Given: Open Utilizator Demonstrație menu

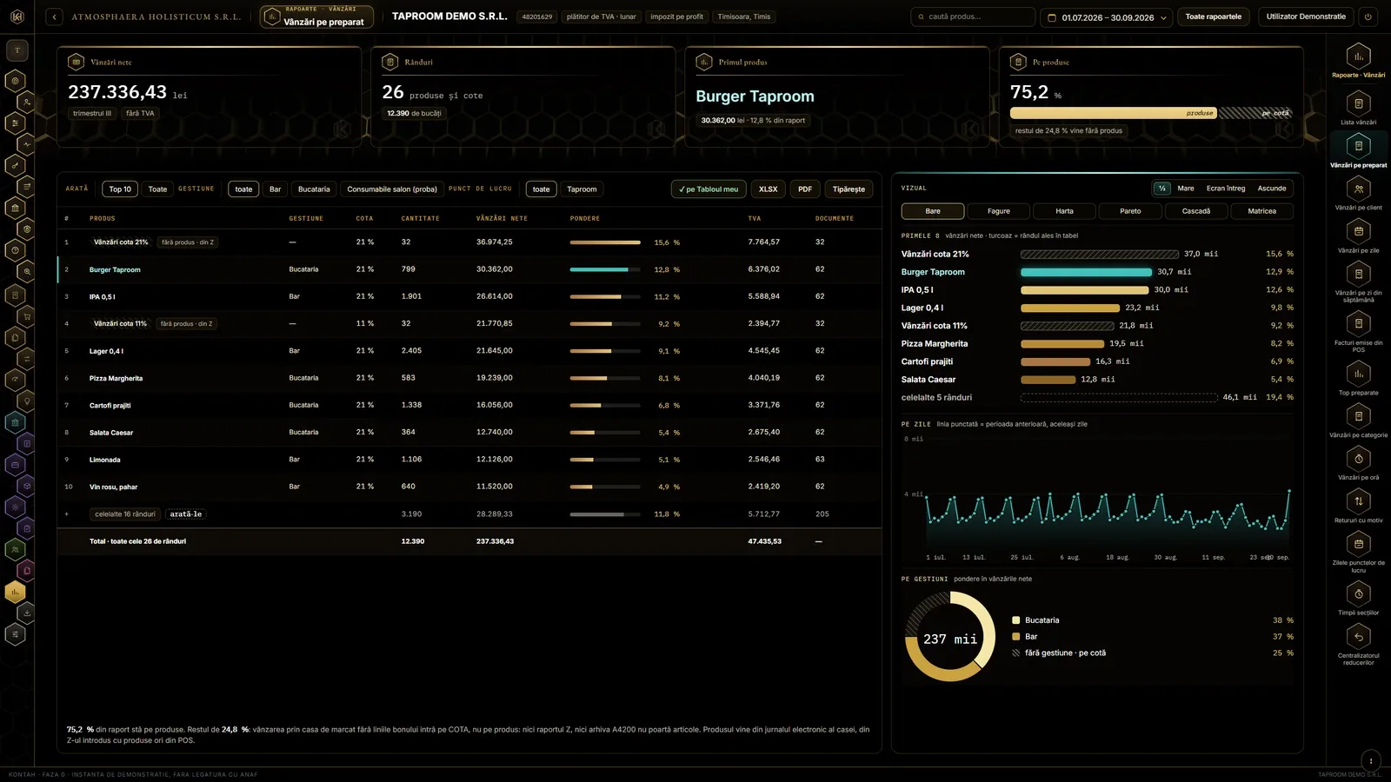Looking at the screenshot, I should [x=1306, y=17].
